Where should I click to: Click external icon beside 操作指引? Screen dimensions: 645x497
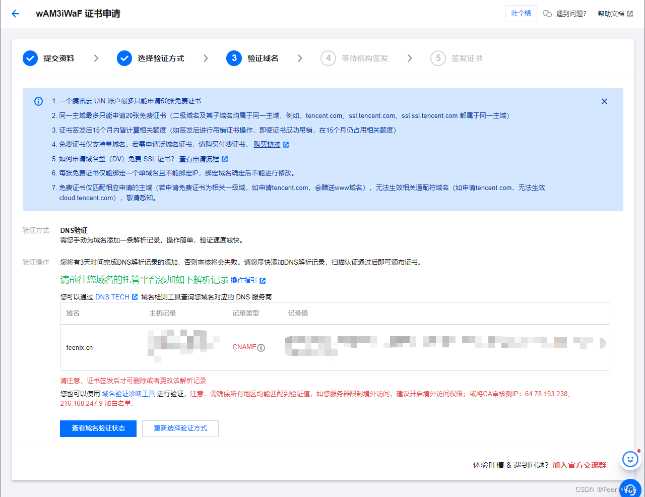[x=263, y=281]
